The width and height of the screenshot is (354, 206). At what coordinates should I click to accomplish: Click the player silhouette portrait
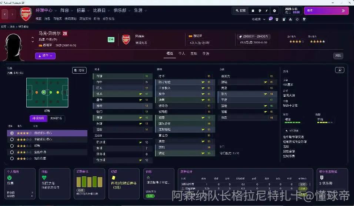click(x=14, y=47)
